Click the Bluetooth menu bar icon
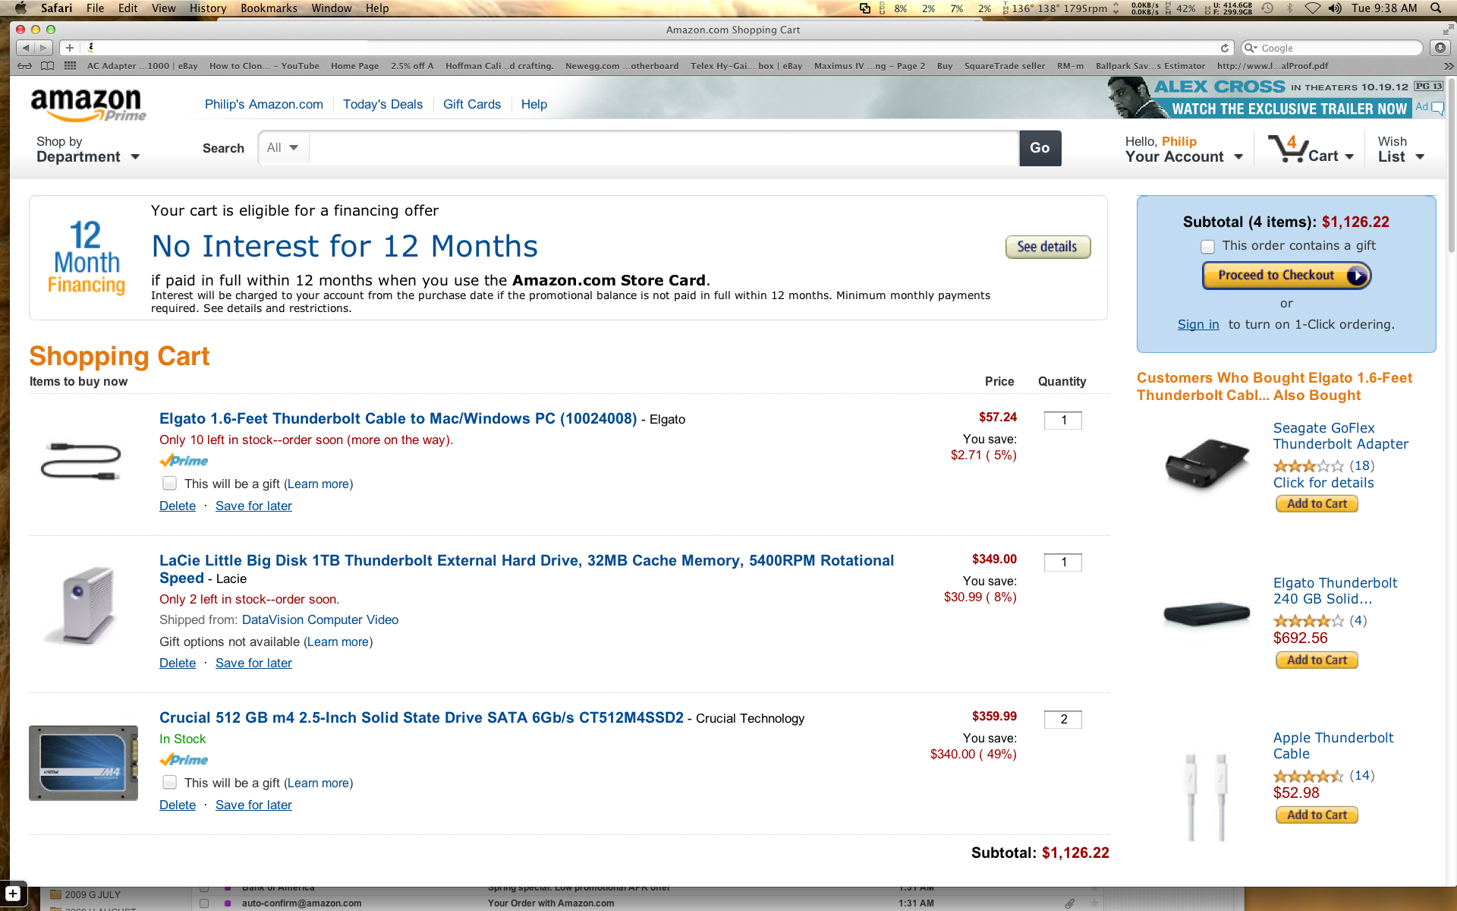Screen dimensions: 1457x911 coord(1289,8)
